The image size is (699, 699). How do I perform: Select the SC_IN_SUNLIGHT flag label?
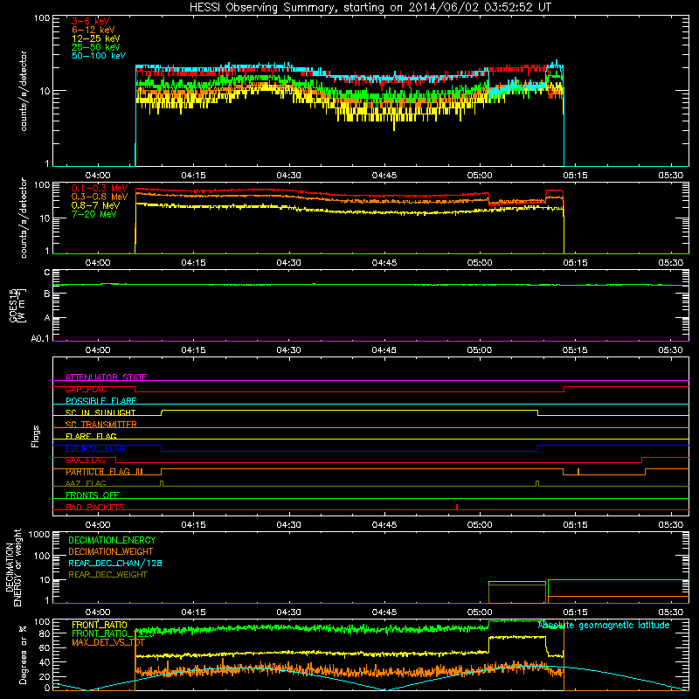tap(100, 412)
